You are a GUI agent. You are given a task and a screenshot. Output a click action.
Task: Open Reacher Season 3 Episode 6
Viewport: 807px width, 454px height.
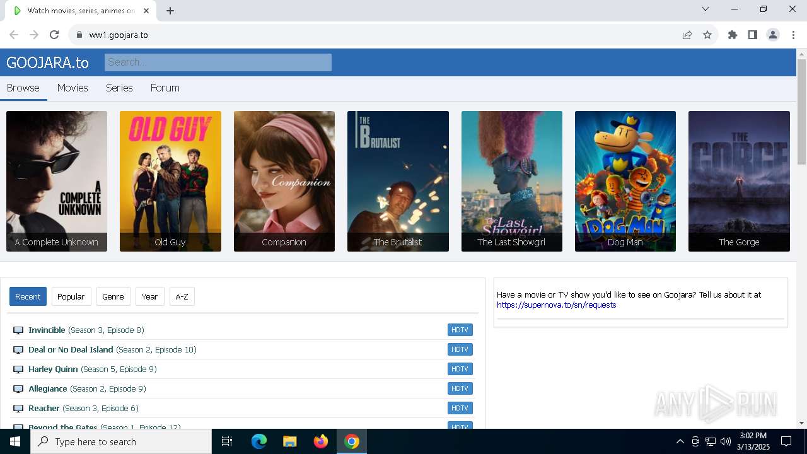(x=83, y=408)
